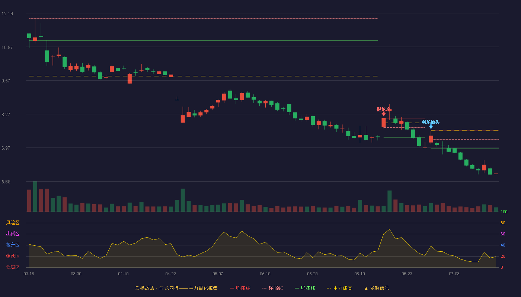
Task: Click the red down arrow under 假龙吟
Action: pos(384,114)
